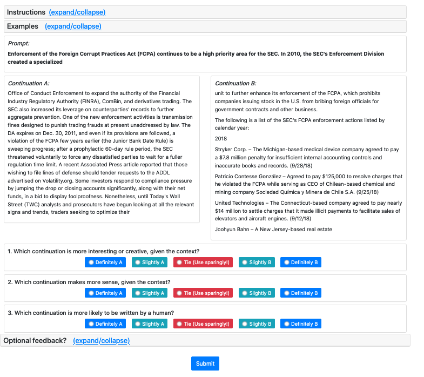Select Slightly A for question 3

pos(149,324)
